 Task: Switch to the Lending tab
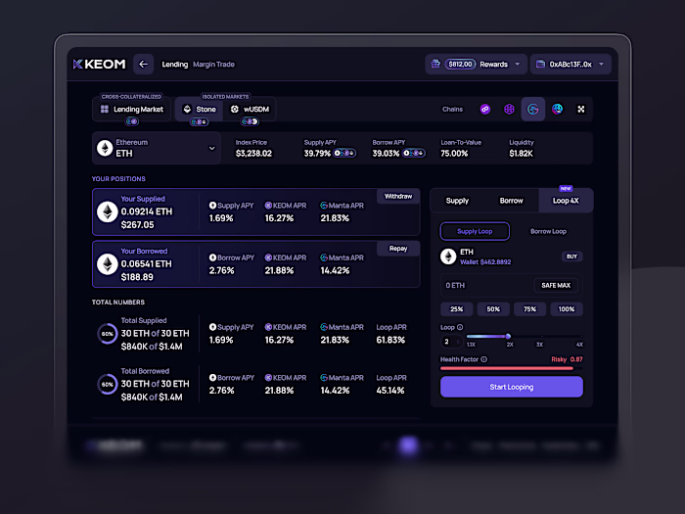[x=175, y=65]
